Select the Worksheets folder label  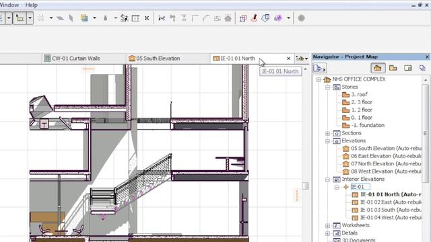(356, 225)
